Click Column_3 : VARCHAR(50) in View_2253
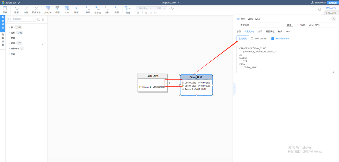Image resolution: width=339 pixels, height=162 pixels. pyautogui.click(x=196, y=89)
